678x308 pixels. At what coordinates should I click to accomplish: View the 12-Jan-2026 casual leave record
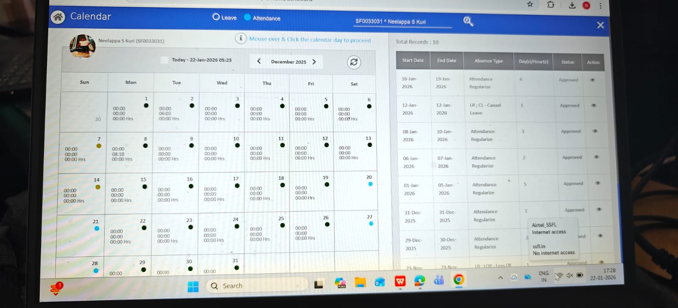(x=594, y=105)
